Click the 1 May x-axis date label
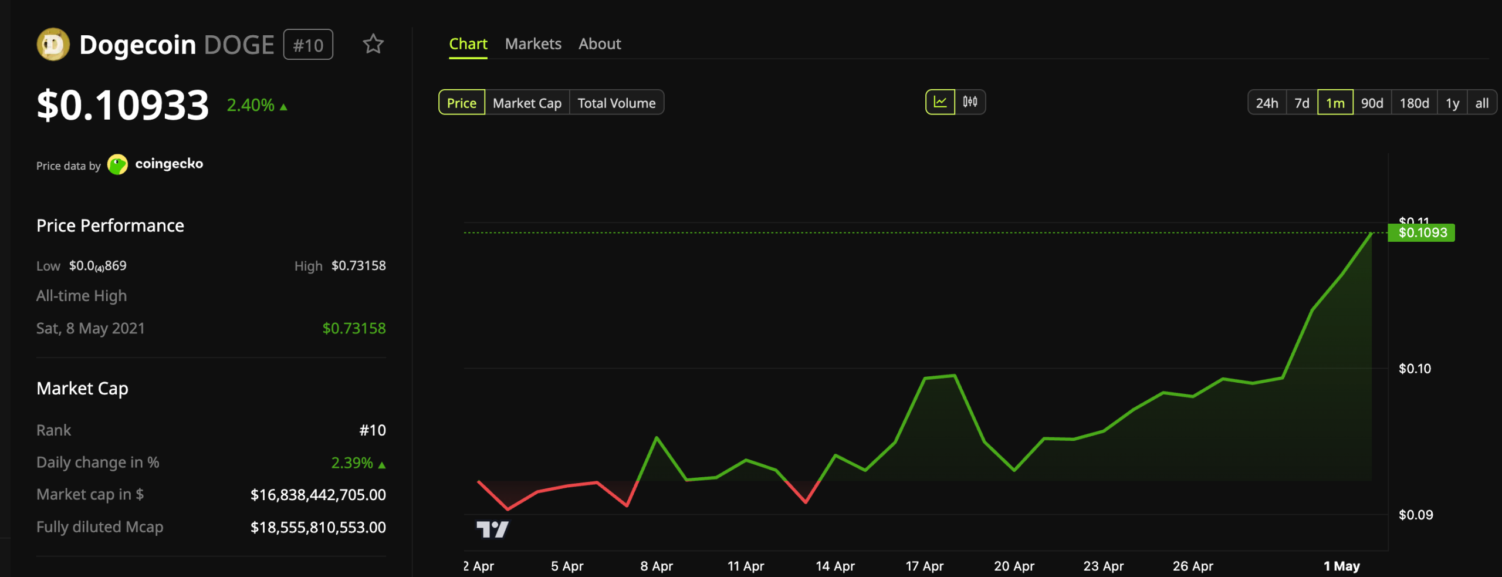This screenshot has width=1502, height=577. pyautogui.click(x=1341, y=566)
